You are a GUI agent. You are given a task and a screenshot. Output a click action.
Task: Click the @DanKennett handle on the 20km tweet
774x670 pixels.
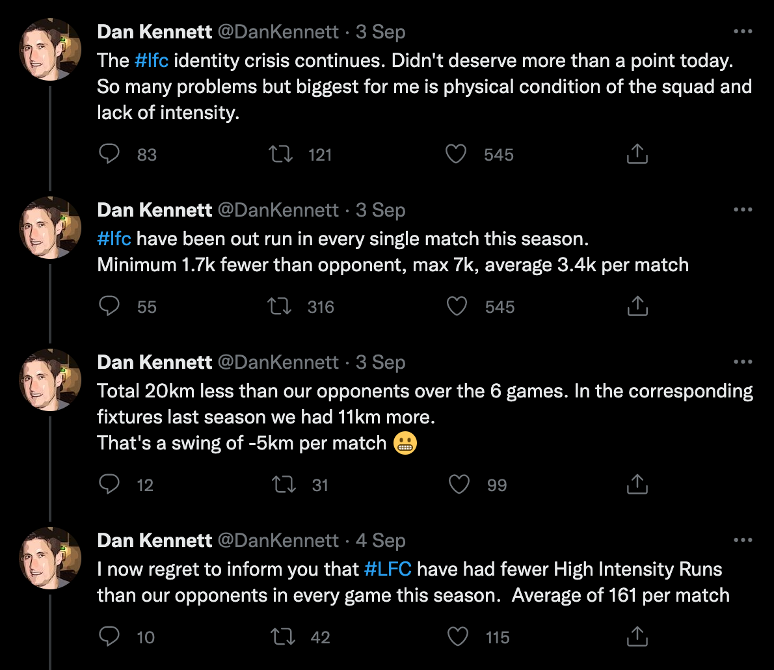coord(277,362)
